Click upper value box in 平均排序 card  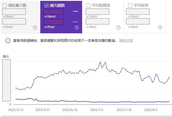click(138, 12)
